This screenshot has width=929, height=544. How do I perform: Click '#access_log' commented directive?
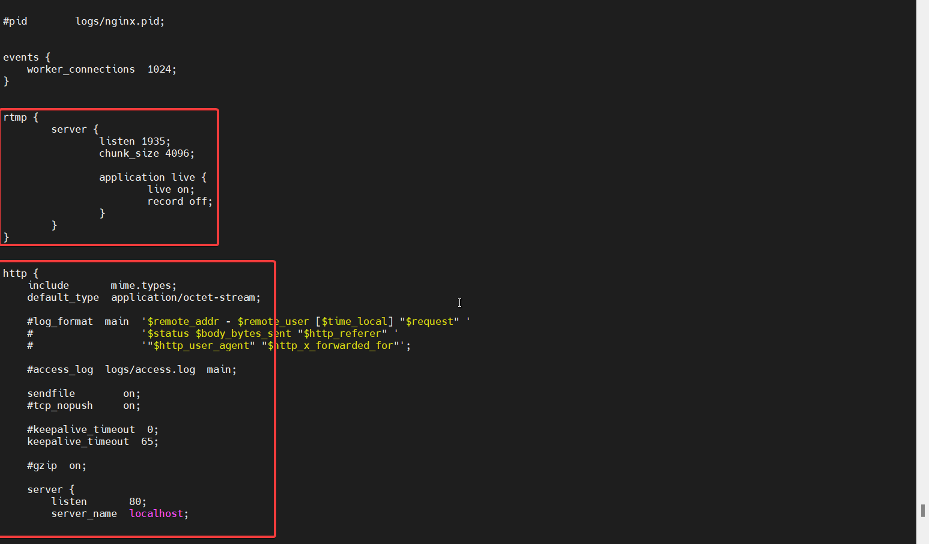tap(60, 369)
